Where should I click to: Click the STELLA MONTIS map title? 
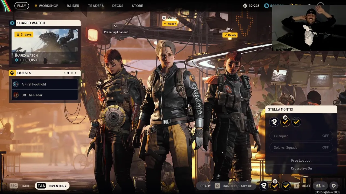click(x=280, y=109)
